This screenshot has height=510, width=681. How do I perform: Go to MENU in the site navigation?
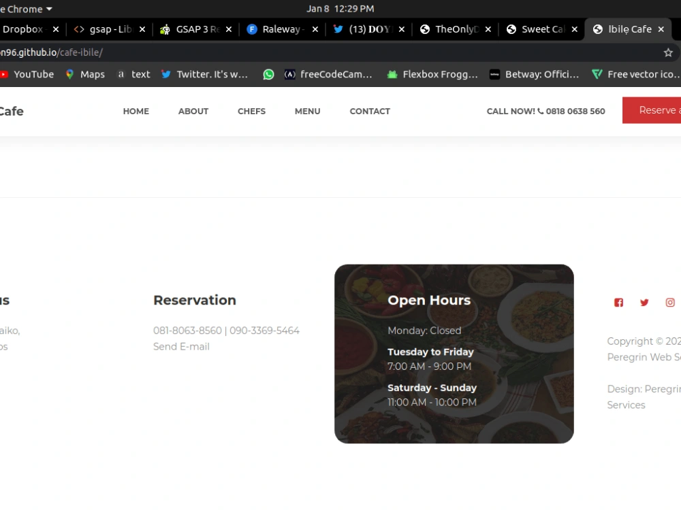click(x=308, y=112)
